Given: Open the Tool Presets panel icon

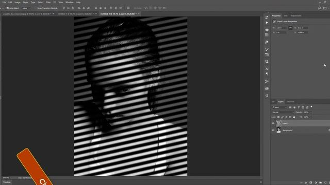Looking at the screenshot, I should click(267, 81).
